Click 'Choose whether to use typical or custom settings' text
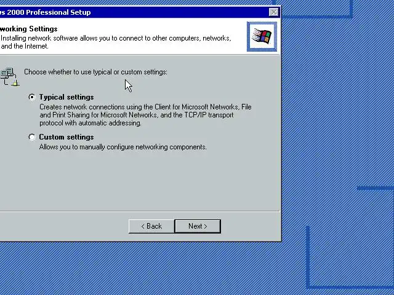 [95, 72]
